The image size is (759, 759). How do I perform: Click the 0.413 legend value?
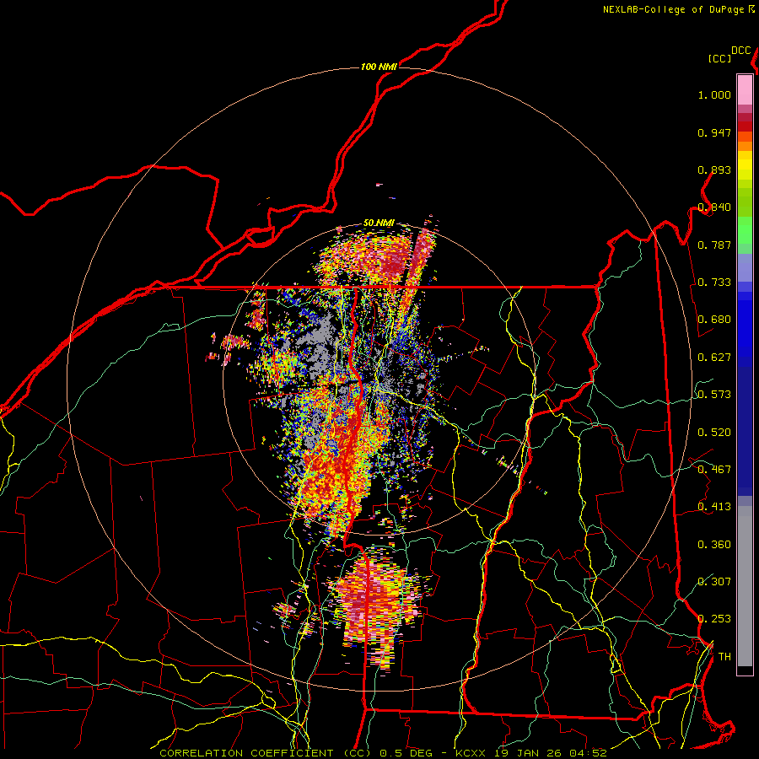point(714,507)
